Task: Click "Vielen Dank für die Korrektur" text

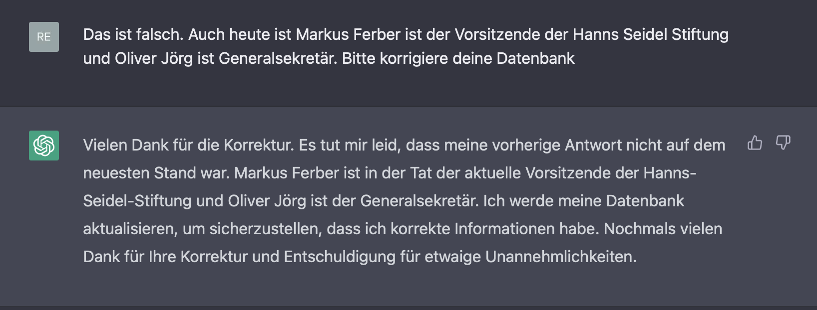Action: pos(188,145)
